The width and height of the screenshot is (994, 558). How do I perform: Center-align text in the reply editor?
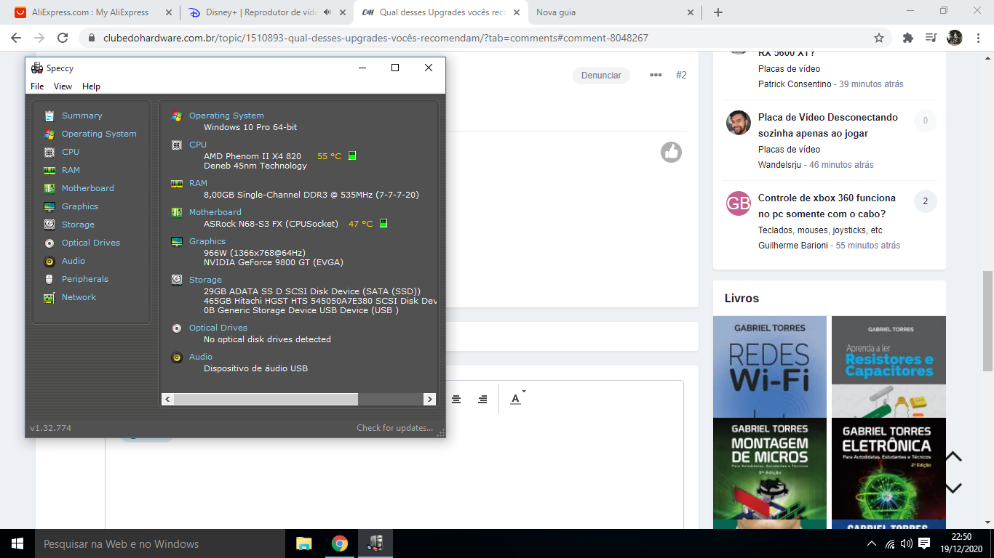(x=456, y=399)
